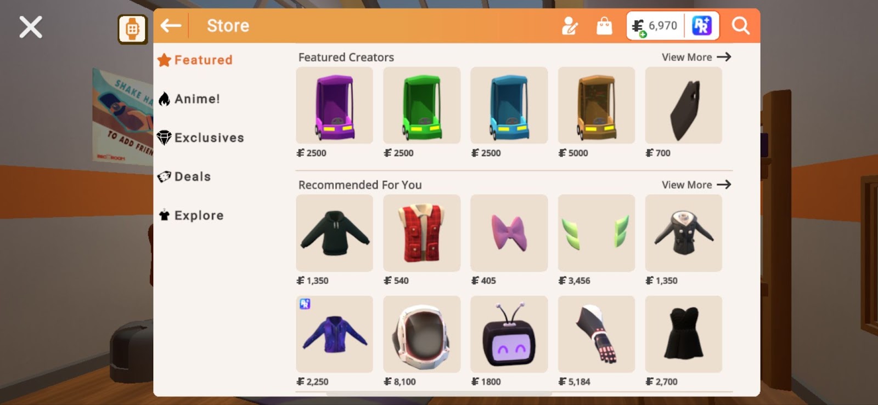Open the shopping bag icon
The image size is (878, 405).
(604, 26)
